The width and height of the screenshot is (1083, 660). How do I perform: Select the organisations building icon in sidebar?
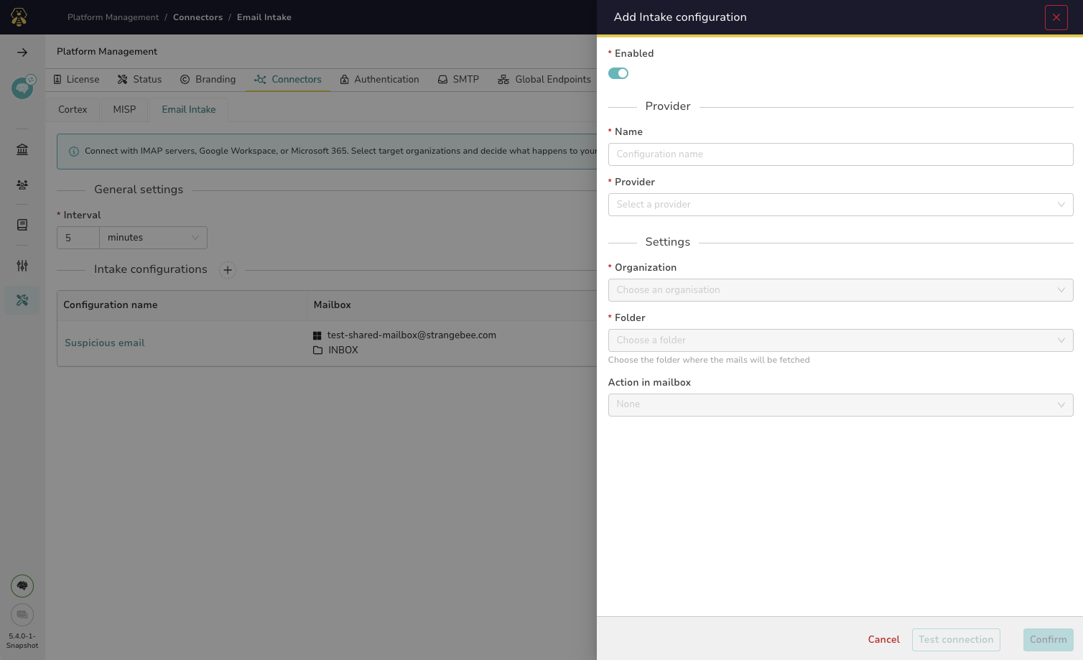(22, 149)
